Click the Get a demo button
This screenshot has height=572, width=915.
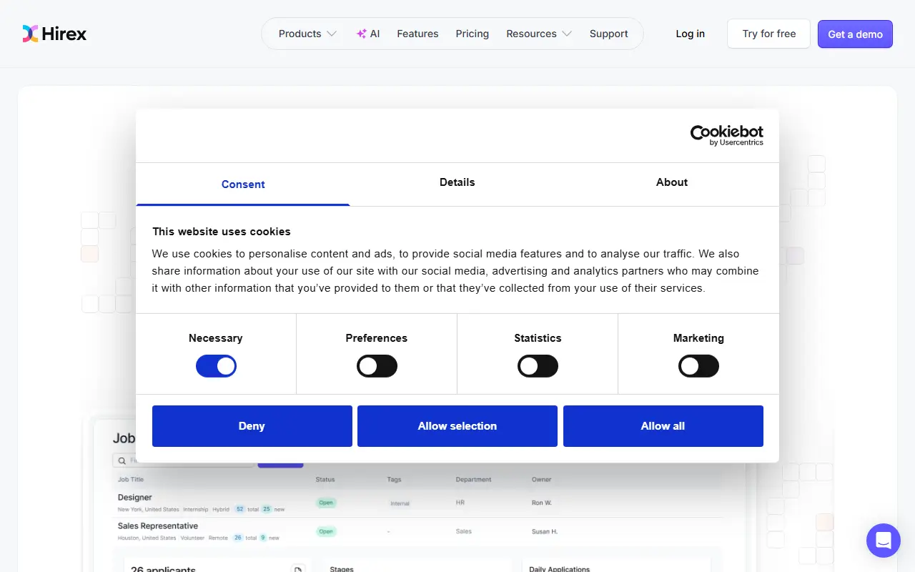[855, 34]
